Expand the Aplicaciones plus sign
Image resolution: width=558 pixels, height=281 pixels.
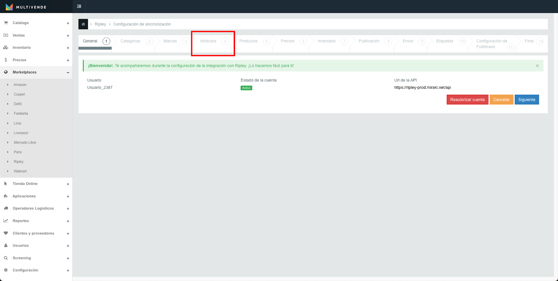[68, 196]
